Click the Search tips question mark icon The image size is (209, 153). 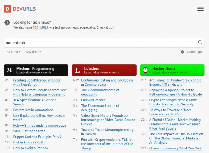pos(182,52)
